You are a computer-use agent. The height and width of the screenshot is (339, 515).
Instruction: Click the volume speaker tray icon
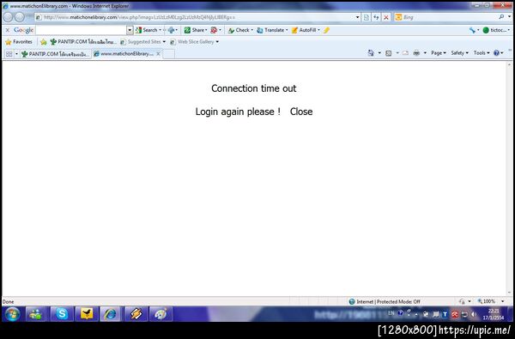[x=474, y=314]
